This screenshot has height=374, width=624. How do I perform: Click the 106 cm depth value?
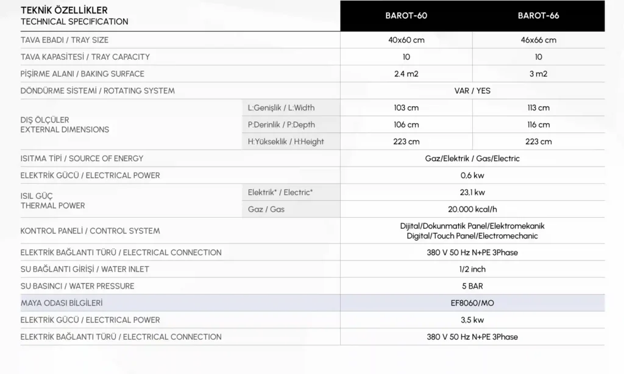[x=406, y=124]
